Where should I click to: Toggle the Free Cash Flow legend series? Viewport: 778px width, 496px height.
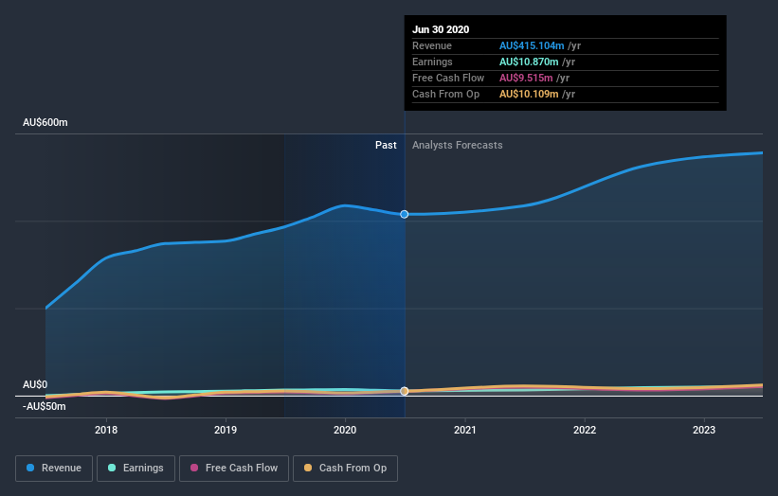tap(234, 469)
